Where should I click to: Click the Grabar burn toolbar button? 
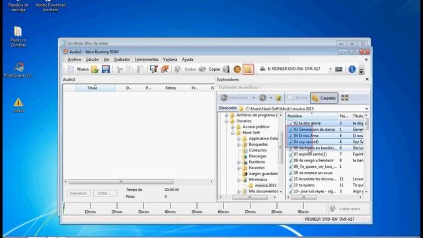[185, 69]
